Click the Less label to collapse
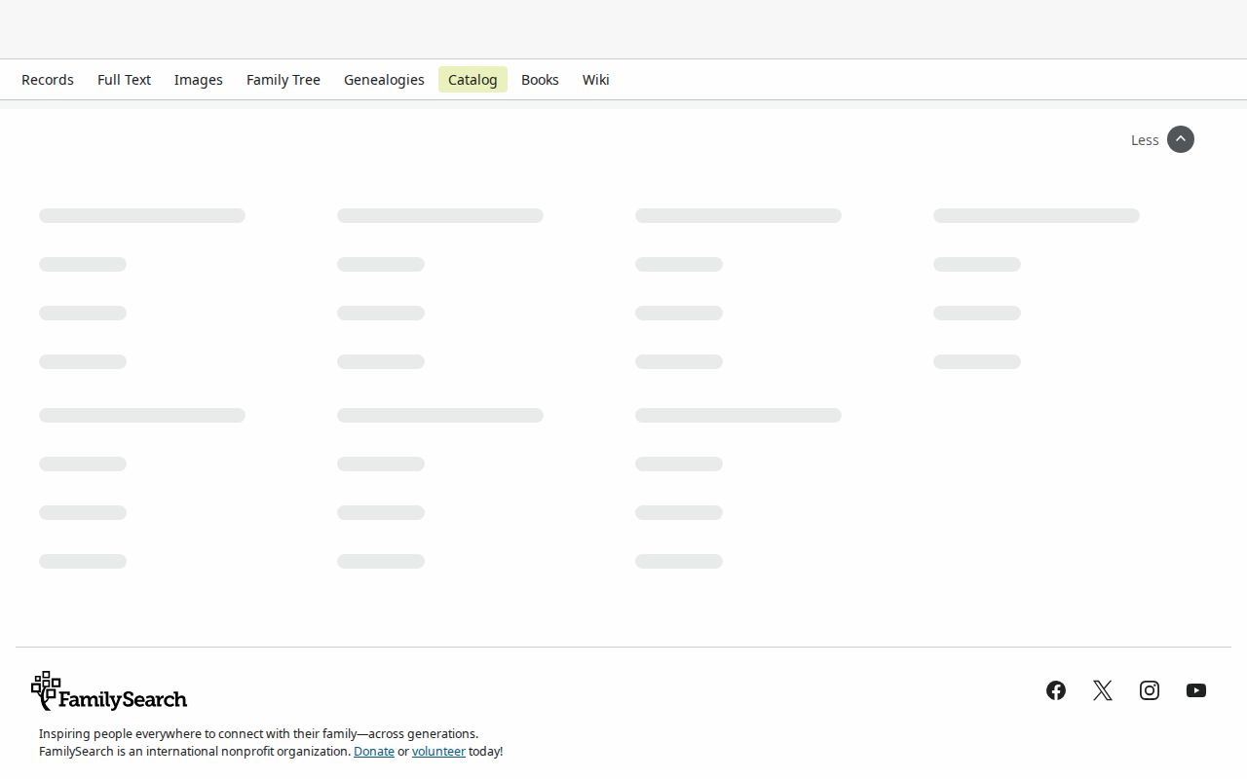This screenshot has width=1247, height=779. tap(1145, 140)
